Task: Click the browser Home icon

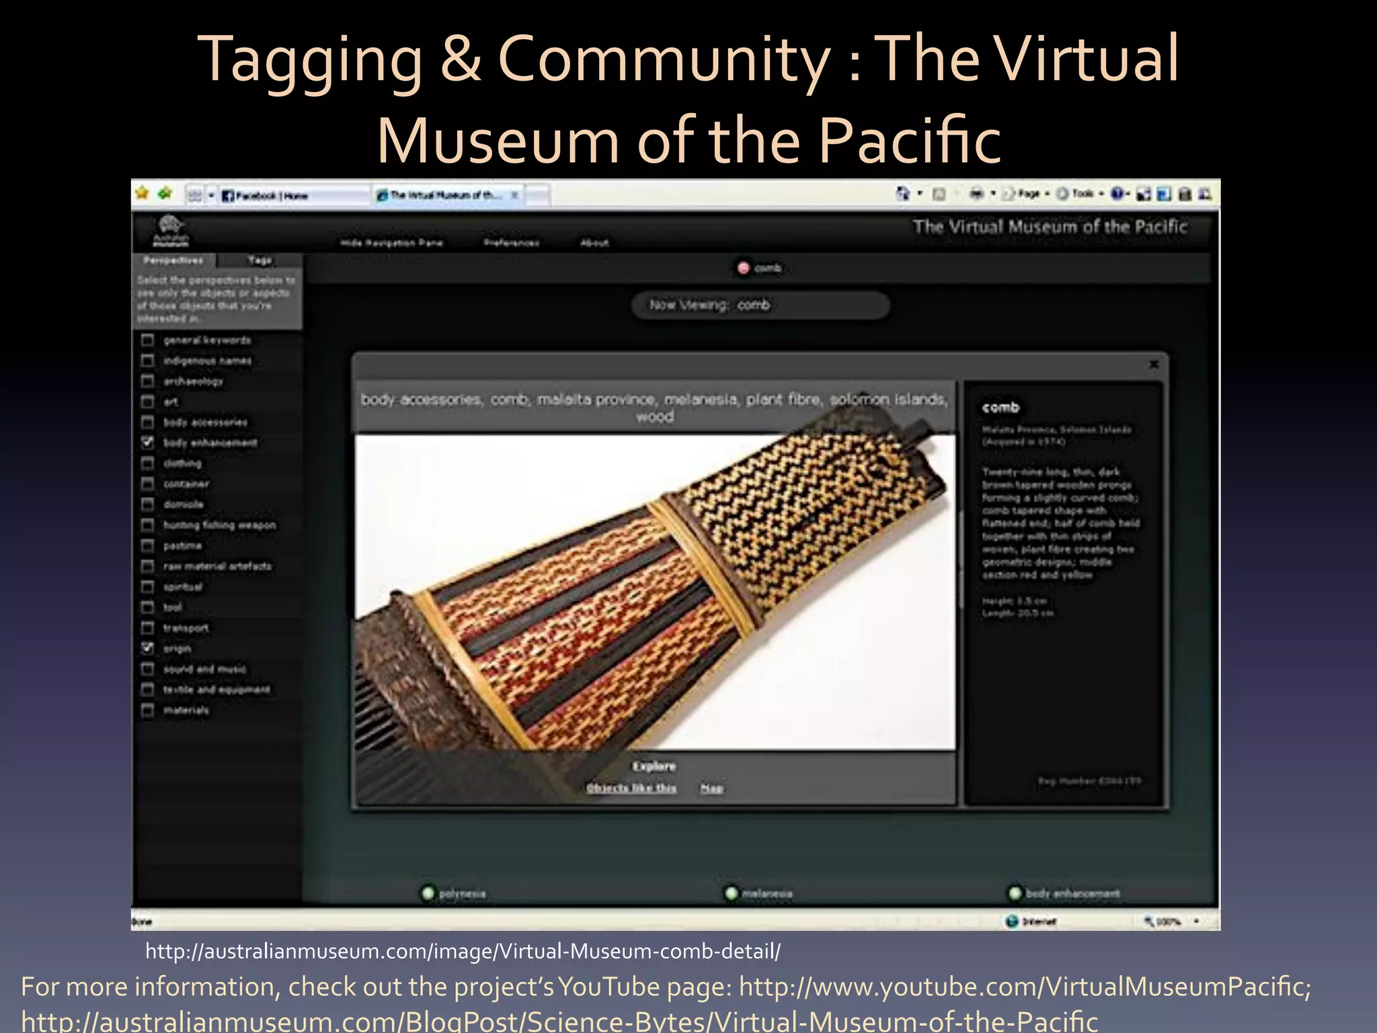Action: 903,194
